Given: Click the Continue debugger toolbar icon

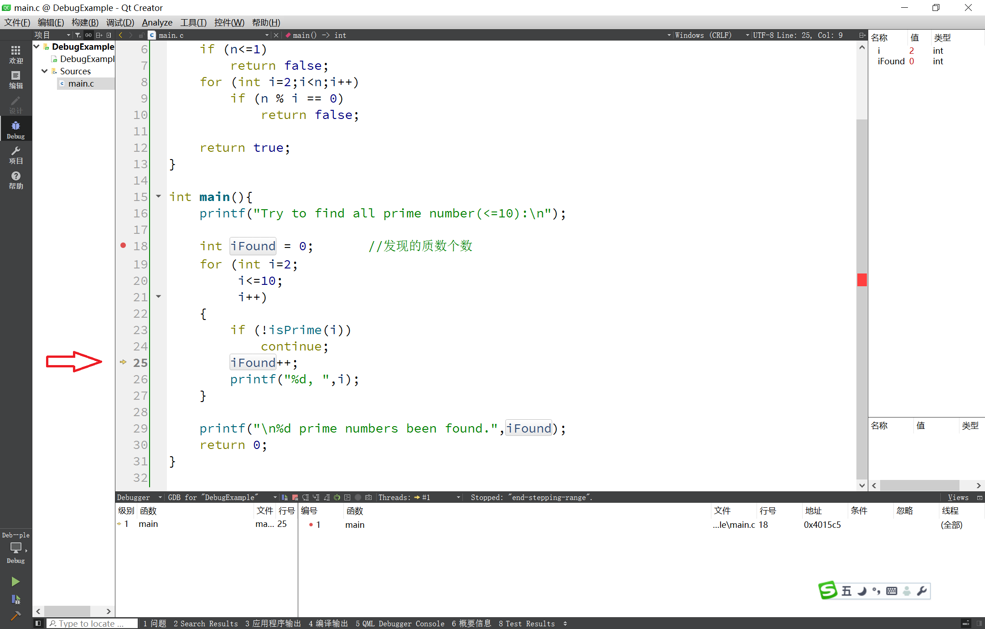Looking at the screenshot, I should (x=285, y=497).
